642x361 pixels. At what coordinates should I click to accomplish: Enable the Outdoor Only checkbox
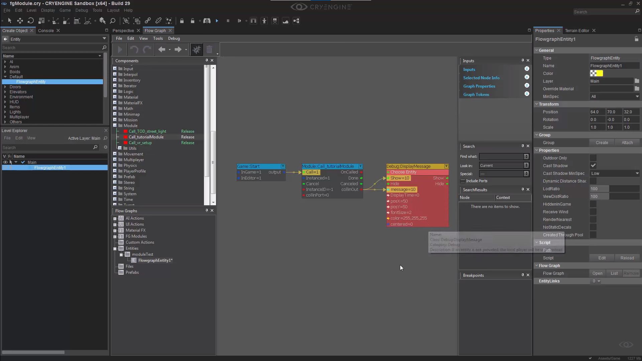tap(594, 158)
